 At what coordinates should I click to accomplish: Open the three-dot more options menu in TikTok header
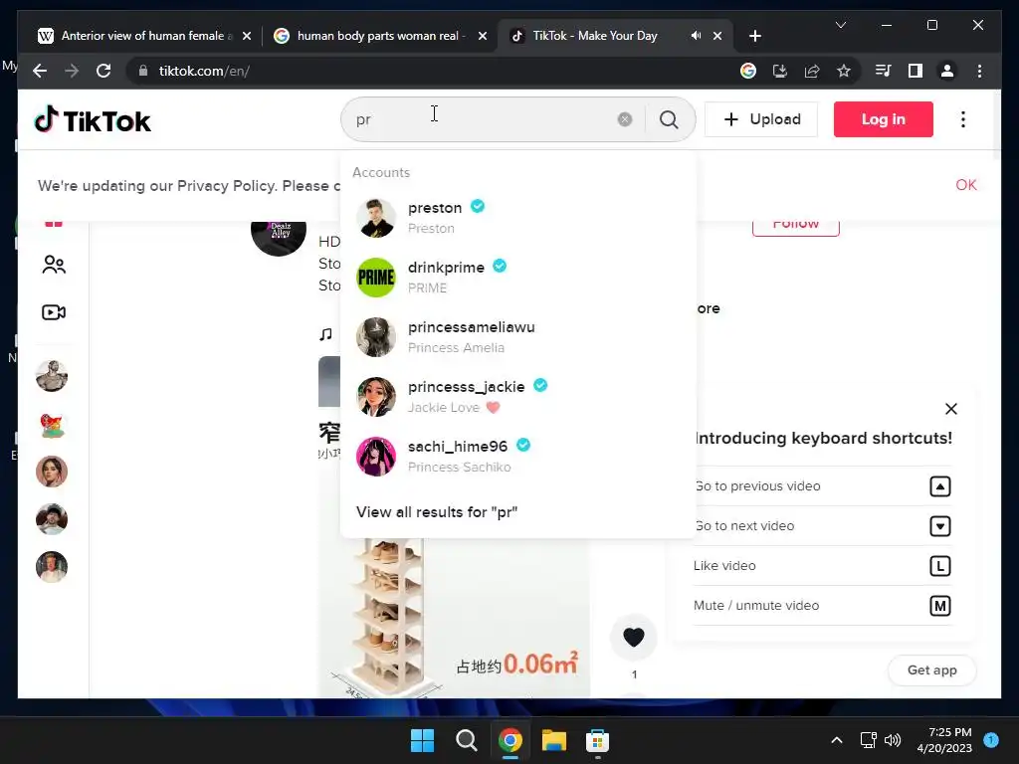click(x=963, y=119)
